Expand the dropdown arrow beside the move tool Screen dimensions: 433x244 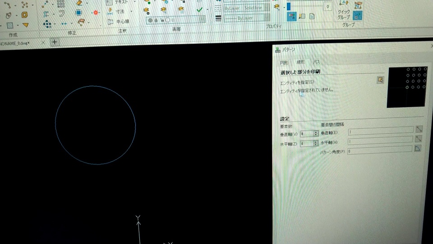click(x=55, y=24)
